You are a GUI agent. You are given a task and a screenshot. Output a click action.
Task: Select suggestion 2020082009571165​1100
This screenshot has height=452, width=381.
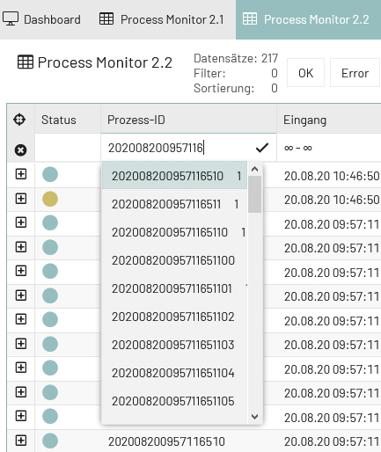(174, 260)
